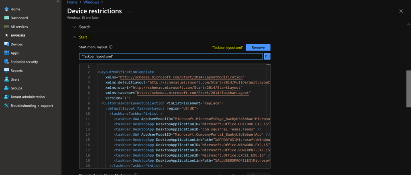411x175 pixels.
Task: Click the highlighted "Taskbar layout.xml" label beside Remove
Action: [x=228, y=48]
